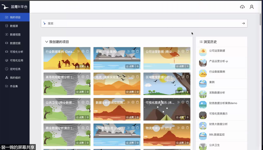Like the 可视化图表展示 project card
The width and height of the screenshot is (263, 150).
point(180,117)
